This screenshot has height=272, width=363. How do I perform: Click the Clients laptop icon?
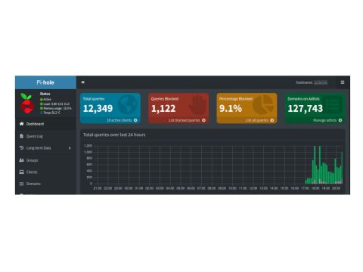click(22, 172)
